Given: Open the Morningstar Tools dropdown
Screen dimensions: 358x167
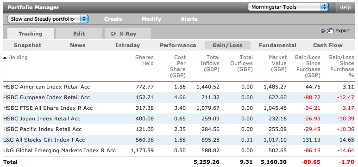Looking at the screenshot, I should (x=288, y=7).
